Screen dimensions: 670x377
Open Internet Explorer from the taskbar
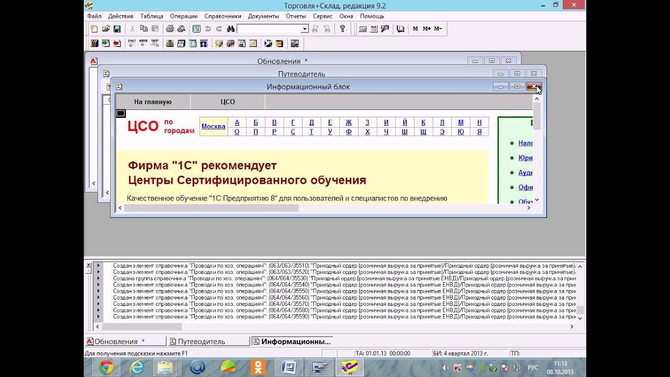pyautogui.click(x=137, y=367)
